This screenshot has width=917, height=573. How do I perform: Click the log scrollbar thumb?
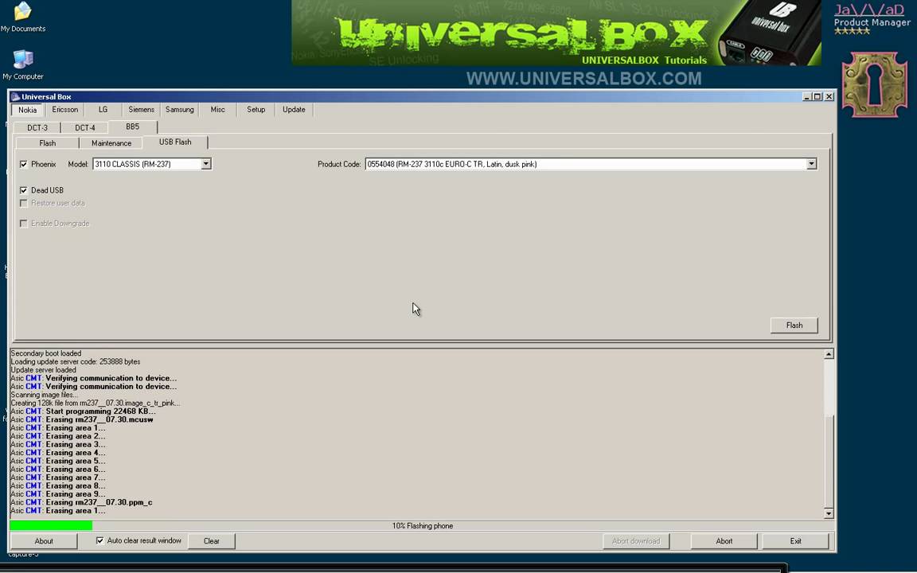[x=829, y=461]
